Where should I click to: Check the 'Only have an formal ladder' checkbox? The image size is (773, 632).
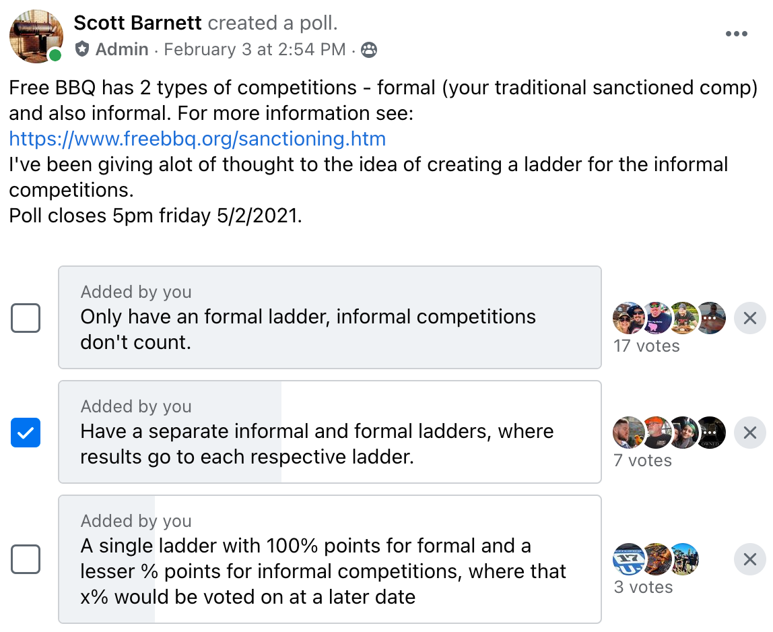[26, 318]
